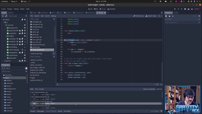The width and height of the screenshot is (202, 114).
Task: Expand the addons folder
Action: point(3,80)
